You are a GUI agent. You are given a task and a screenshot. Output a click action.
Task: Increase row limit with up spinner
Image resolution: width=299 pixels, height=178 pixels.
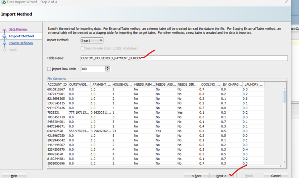pos(108,67)
